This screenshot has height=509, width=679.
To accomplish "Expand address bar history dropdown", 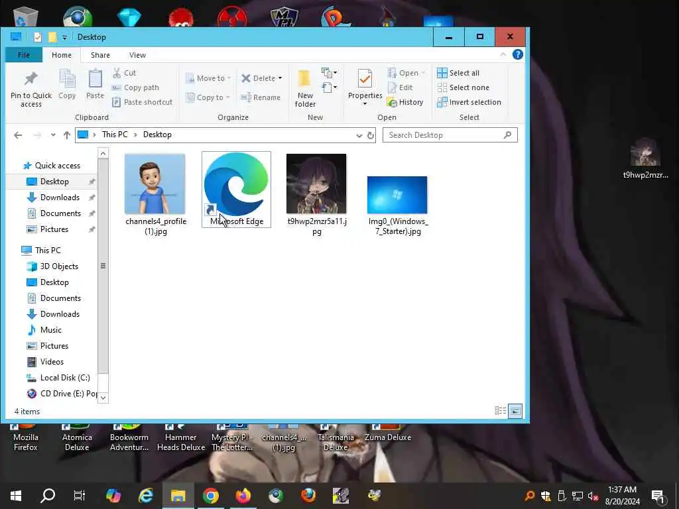I will pos(359,135).
